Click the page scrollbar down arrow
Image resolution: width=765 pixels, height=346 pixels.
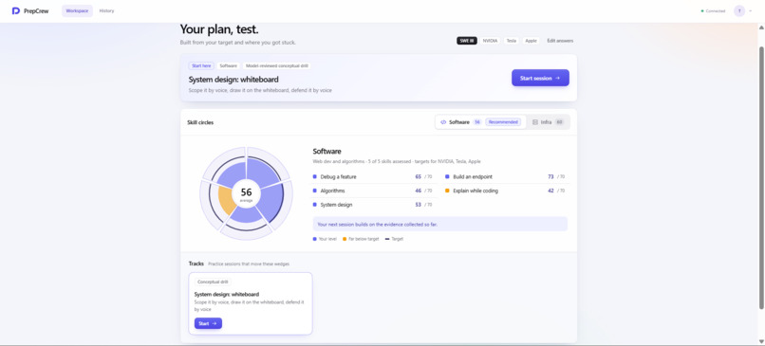click(761, 341)
